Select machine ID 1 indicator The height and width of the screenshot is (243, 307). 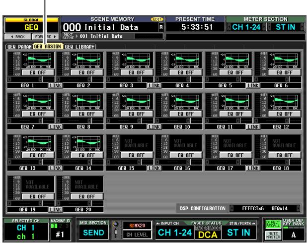(54, 226)
